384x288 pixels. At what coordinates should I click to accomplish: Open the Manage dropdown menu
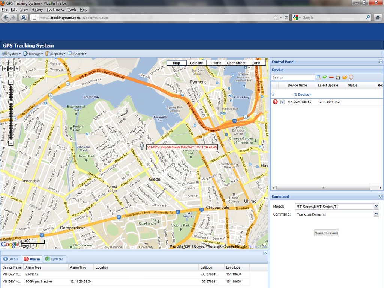pyautogui.click(x=33, y=54)
